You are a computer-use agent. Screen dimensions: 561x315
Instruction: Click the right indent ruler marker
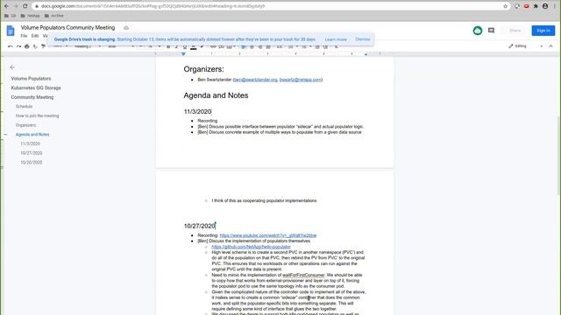(x=366, y=54)
